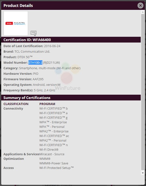The width and height of the screenshot is (146, 186).
Task: Select the Wi-Fi CERTIFIED ac entry
Action: point(54,136)
